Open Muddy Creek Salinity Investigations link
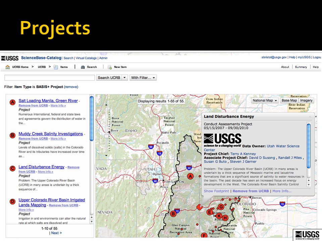This screenshot has width=322, height=241. click(x=51, y=134)
